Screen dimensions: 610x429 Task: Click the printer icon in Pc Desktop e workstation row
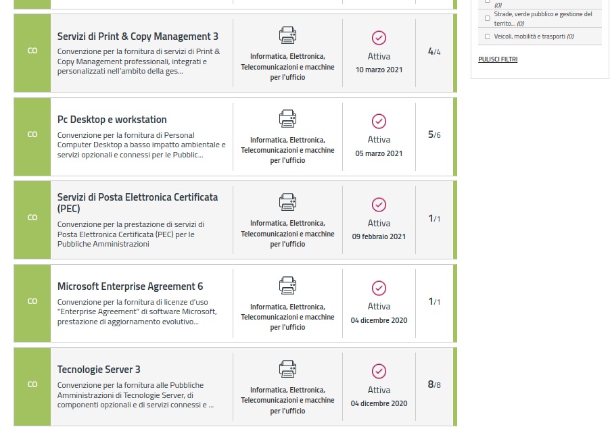click(x=287, y=119)
